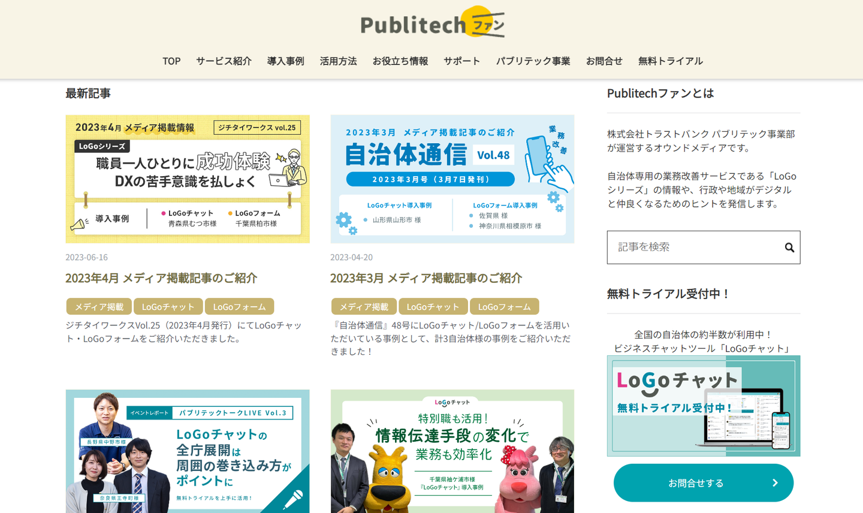The image size is (863, 513).
Task: Click the 2023-06-16 article date
Action: pos(87,257)
